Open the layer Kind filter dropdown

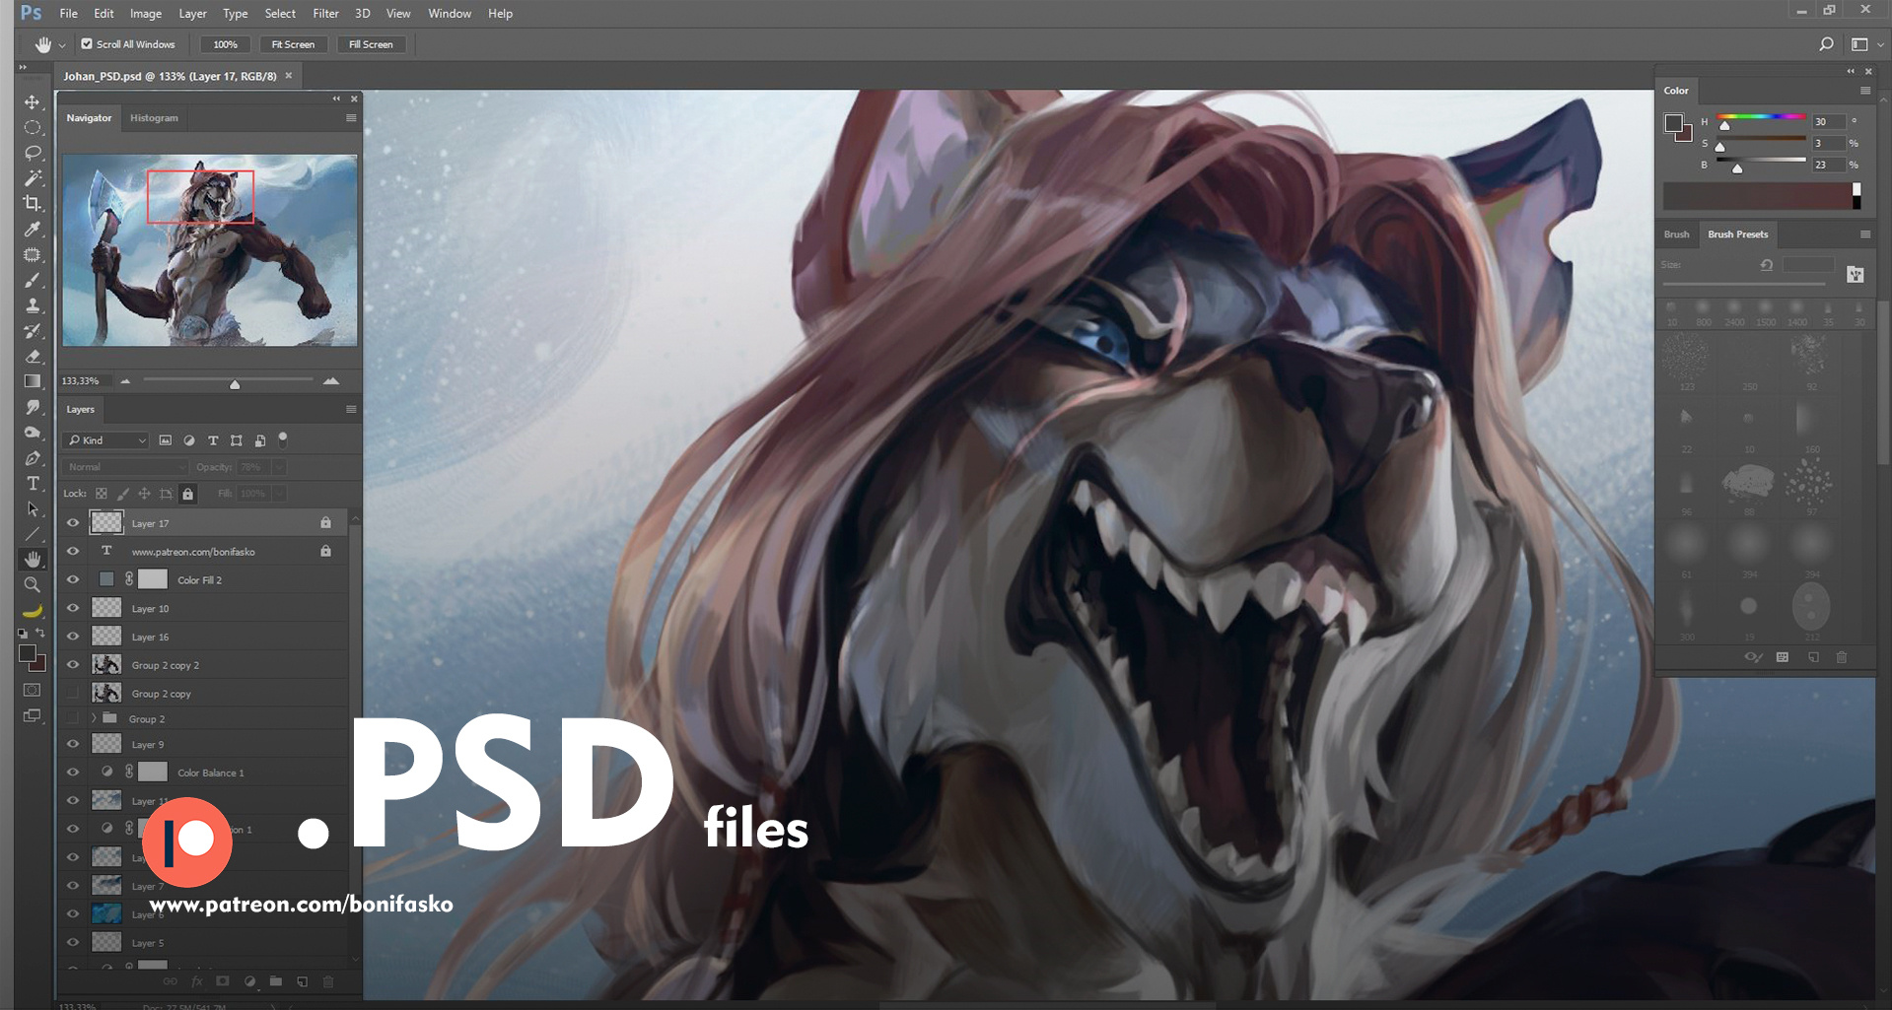(x=106, y=440)
